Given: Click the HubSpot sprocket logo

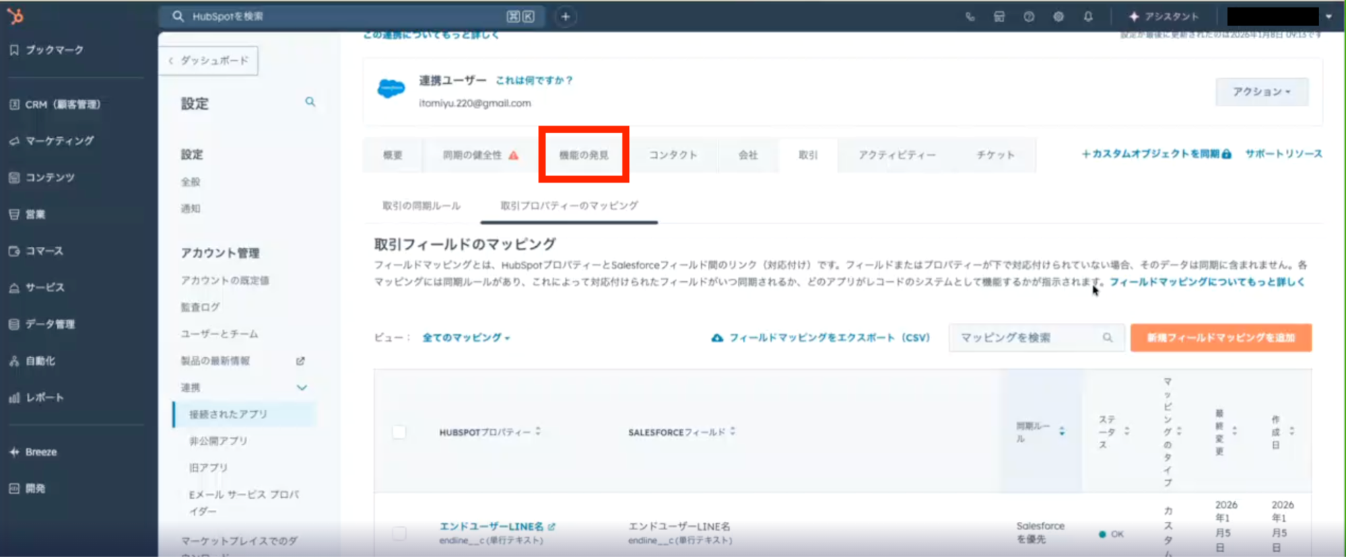Looking at the screenshot, I should [x=15, y=16].
